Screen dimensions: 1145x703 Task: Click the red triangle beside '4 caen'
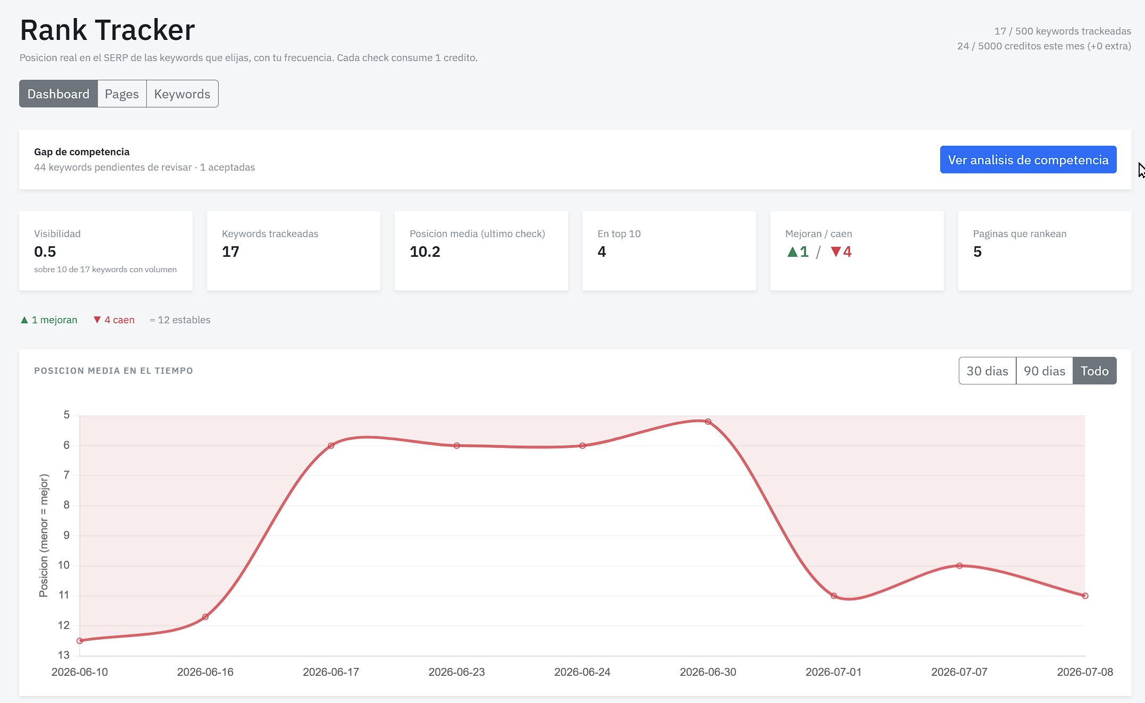97,320
